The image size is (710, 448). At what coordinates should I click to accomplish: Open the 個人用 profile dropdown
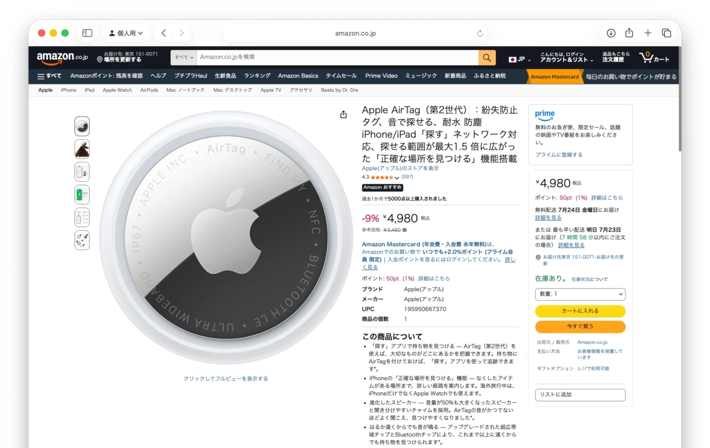click(x=126, y=33)
